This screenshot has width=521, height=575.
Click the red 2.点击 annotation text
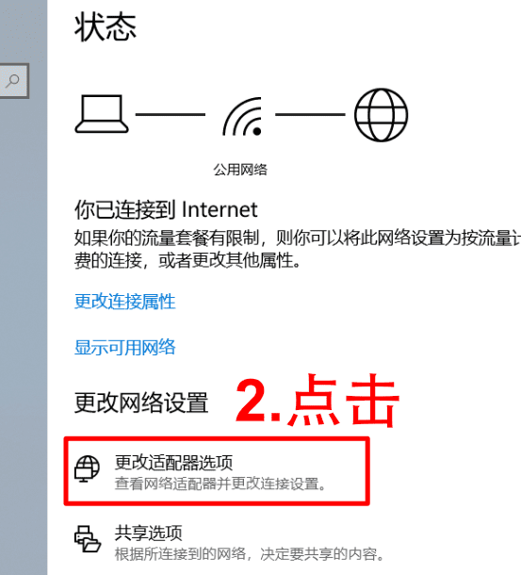(317, 401)
